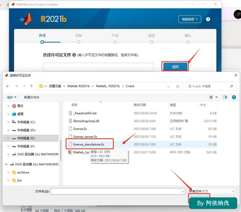The image size is (241, 212).
Task: Select the 产品 step tab
Action: 115,36
